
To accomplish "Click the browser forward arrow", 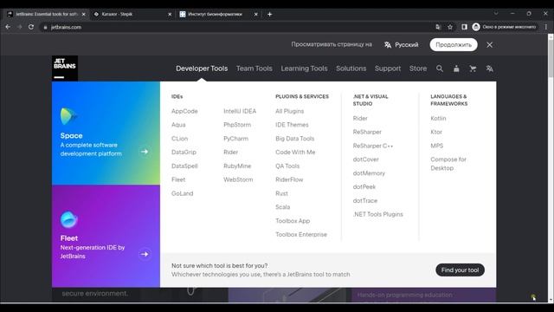I will click(20, 27).
